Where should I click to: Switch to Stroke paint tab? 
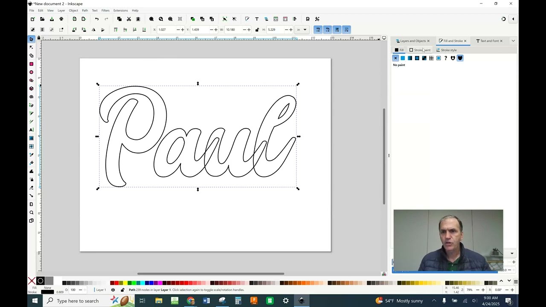coord(420,50)
